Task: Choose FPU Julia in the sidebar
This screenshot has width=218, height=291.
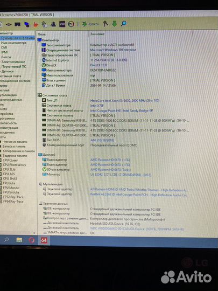Action: (x=9, y=183)
